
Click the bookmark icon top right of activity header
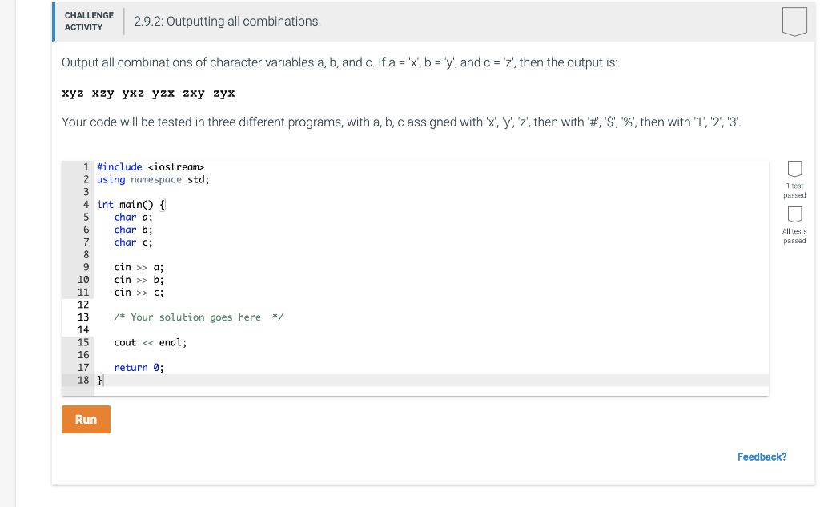pos(794,21)
